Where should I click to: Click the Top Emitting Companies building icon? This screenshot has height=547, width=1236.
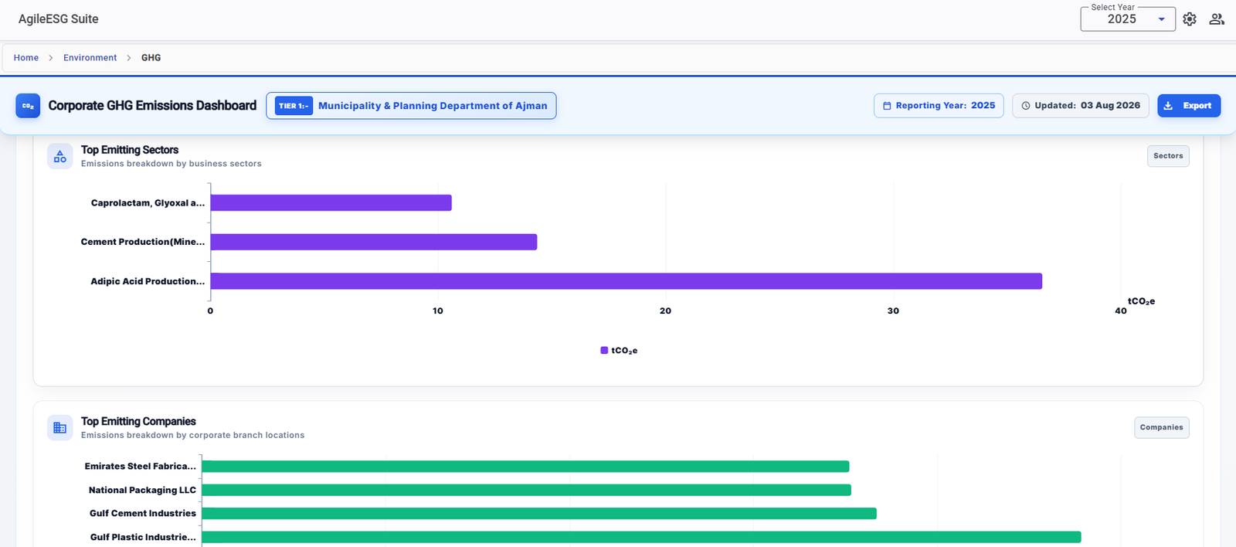60,428
